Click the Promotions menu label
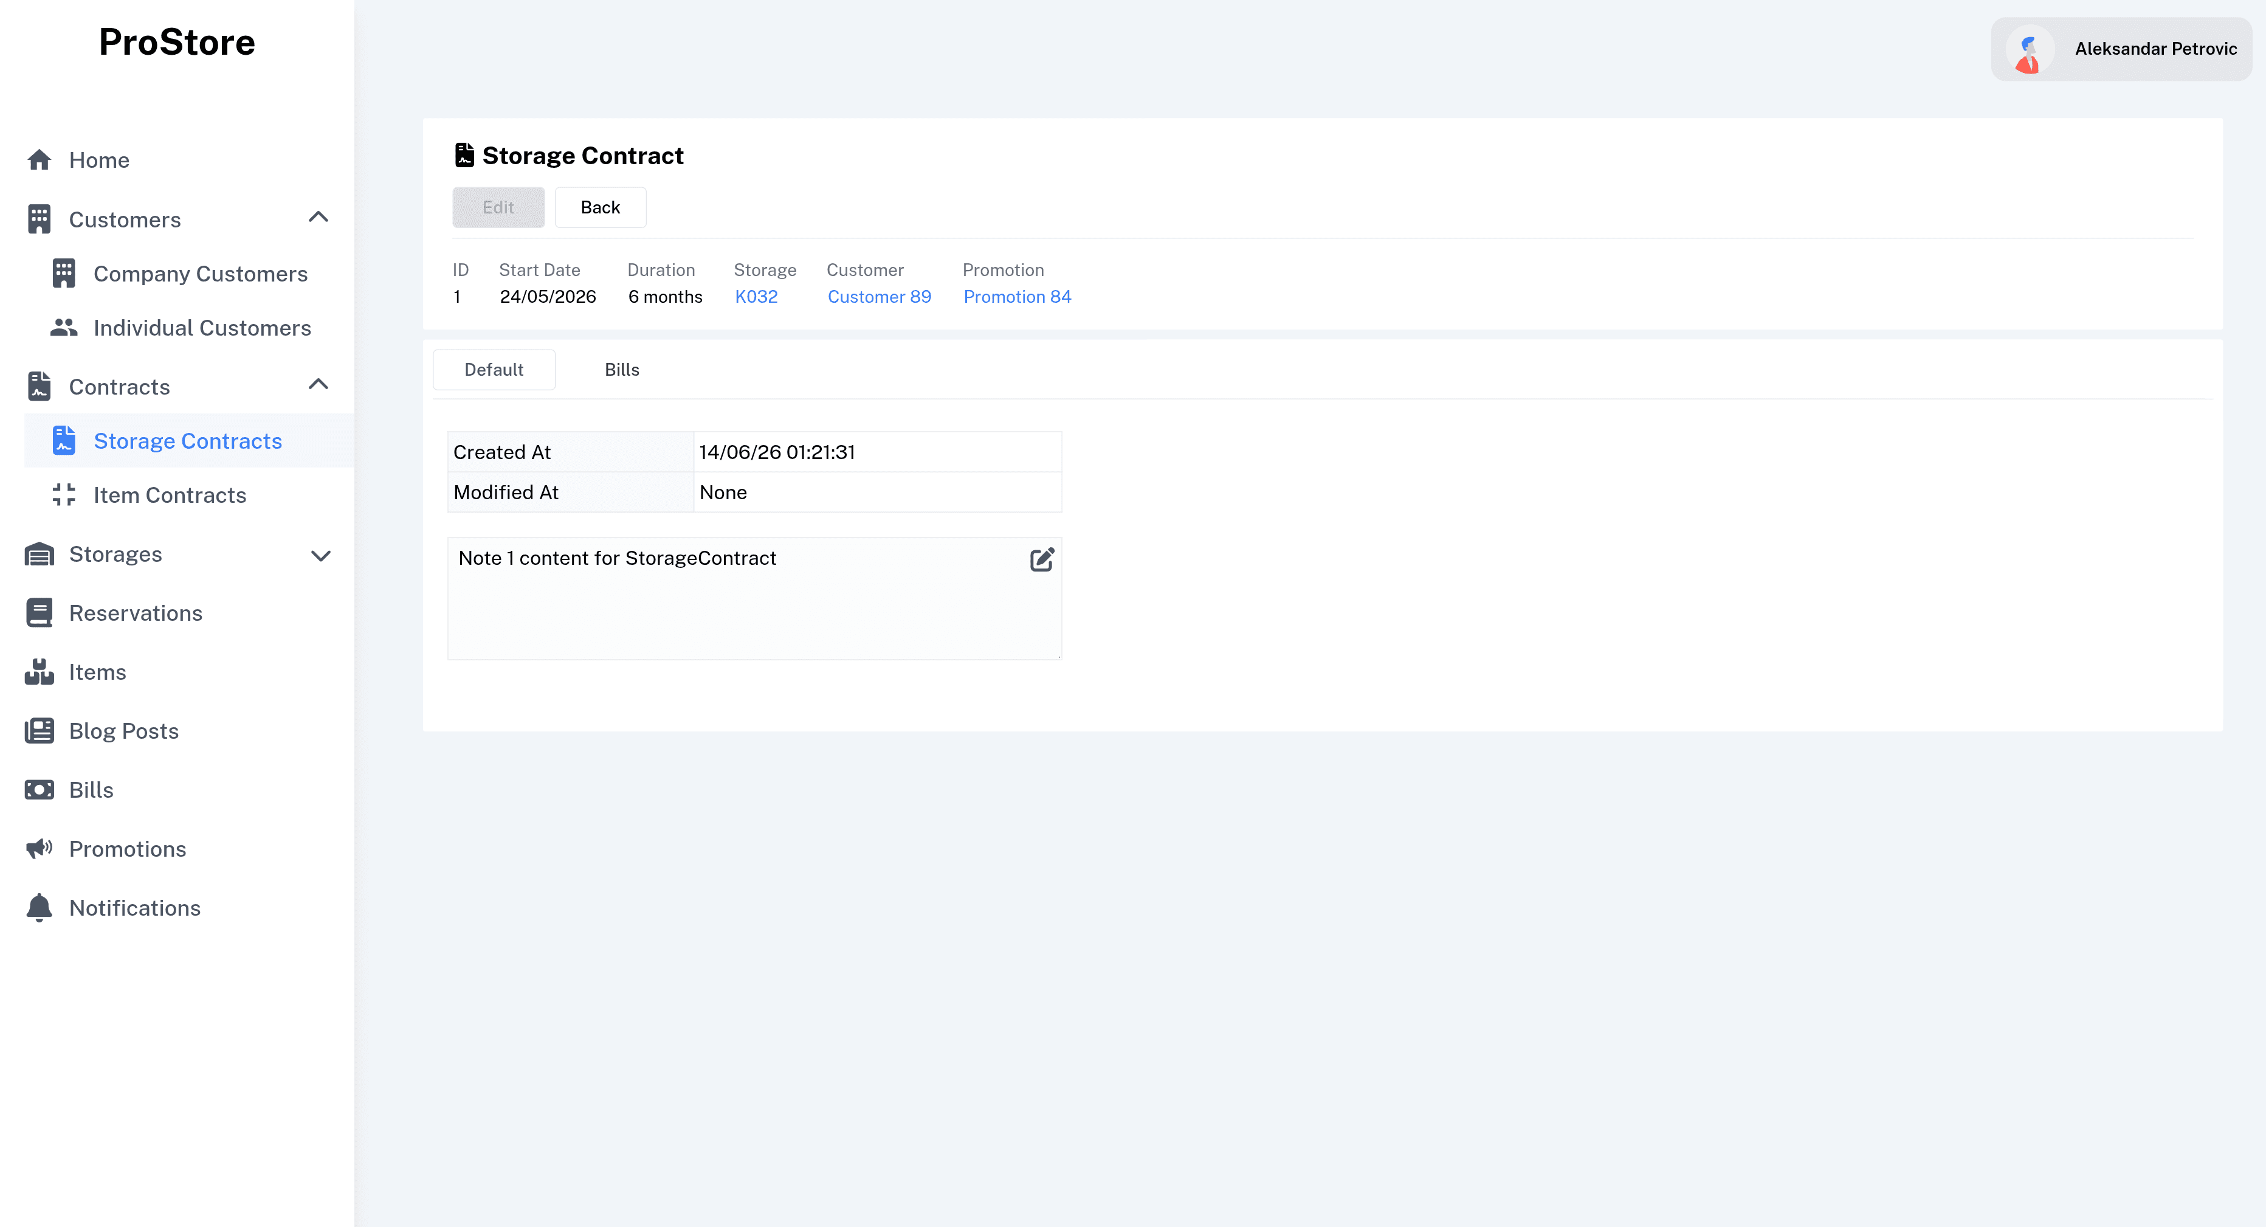Image resolution: width=2266 pixels, height=1227 pixels. (x=128, y=849)
